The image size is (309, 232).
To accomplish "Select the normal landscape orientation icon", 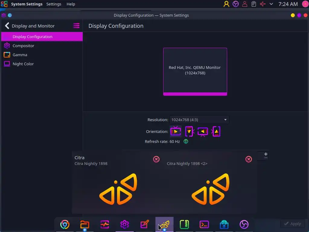I will [x=176, y=131].
